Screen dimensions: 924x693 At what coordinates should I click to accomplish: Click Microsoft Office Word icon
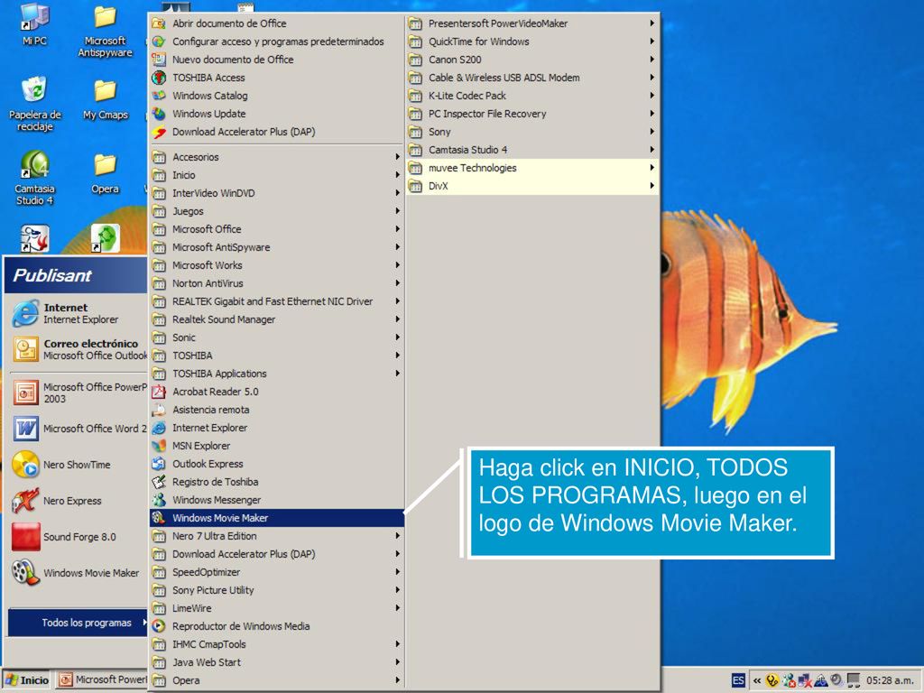25,429
